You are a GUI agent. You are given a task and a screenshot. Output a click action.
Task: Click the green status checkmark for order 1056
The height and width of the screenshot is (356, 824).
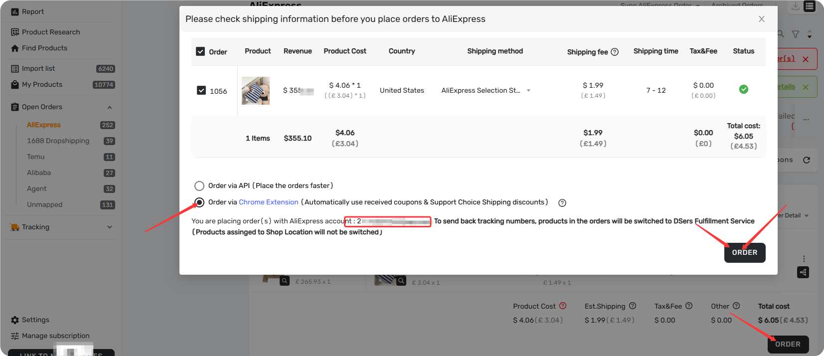coord(744,89)
